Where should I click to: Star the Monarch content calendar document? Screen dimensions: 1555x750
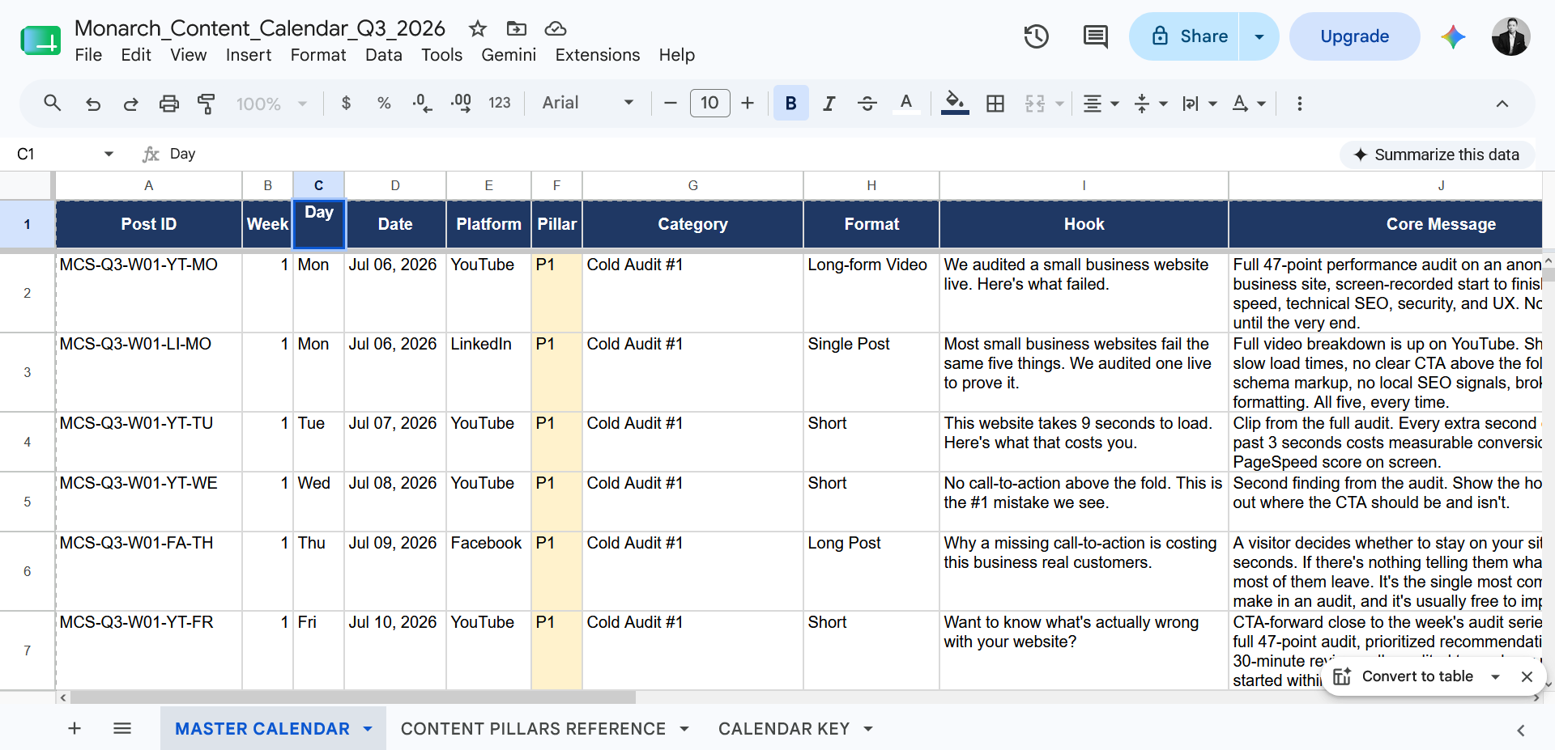478,29
